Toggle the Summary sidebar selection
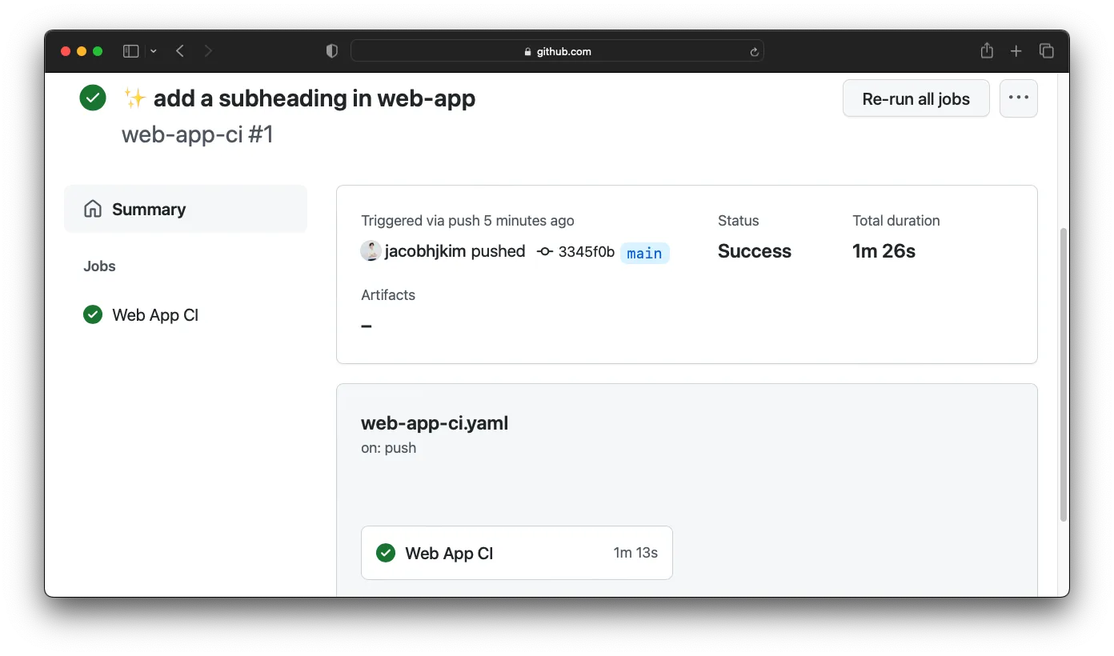This screenshot has width=1114, height=656. coord(149,209)
